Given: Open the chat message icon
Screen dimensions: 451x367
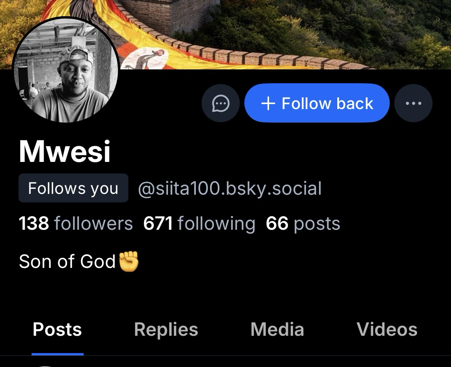Looking at the screenshot, I should coord(221,103).
